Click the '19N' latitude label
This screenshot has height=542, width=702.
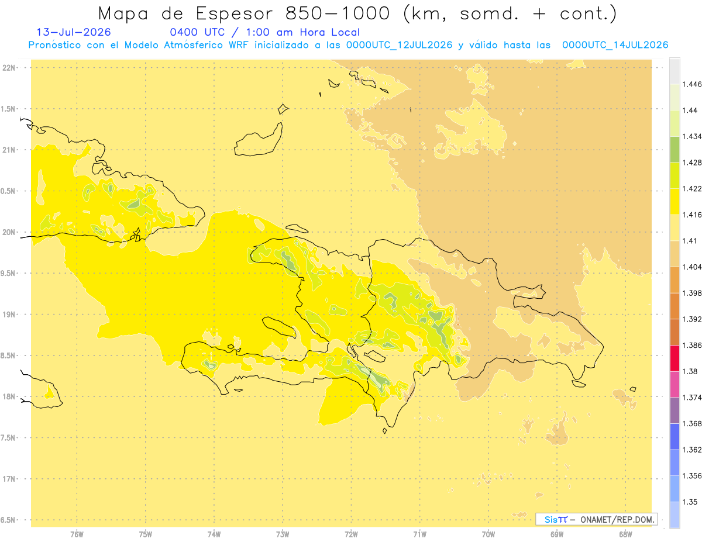click(9, 315)
